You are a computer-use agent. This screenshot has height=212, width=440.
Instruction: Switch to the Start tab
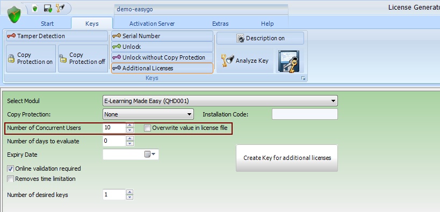click(x=47, y=24)
